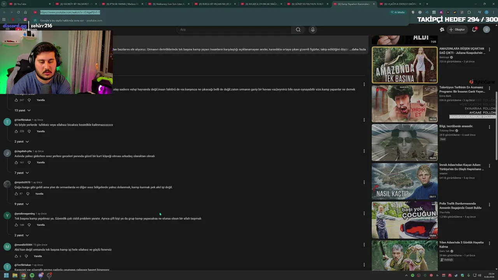
Task: Open more options for İmralı Adası'ndan Kaçan Adam video
Action: [489, 166]
